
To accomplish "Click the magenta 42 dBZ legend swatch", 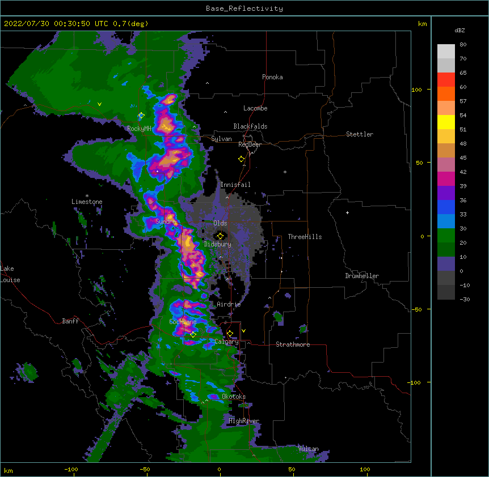I will pos(446,178).
